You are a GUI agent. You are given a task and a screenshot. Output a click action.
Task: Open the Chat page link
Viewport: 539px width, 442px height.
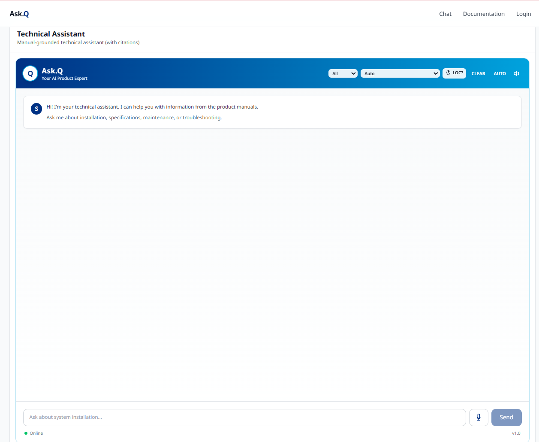tap(445, 14)
